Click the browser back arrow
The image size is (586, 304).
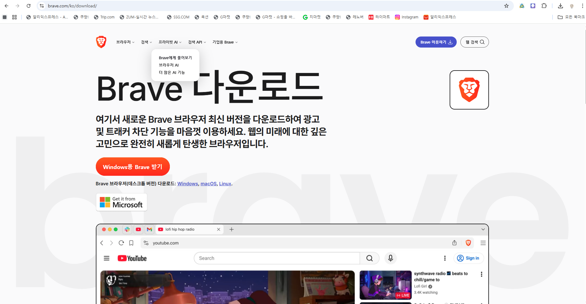coord(6,6)
